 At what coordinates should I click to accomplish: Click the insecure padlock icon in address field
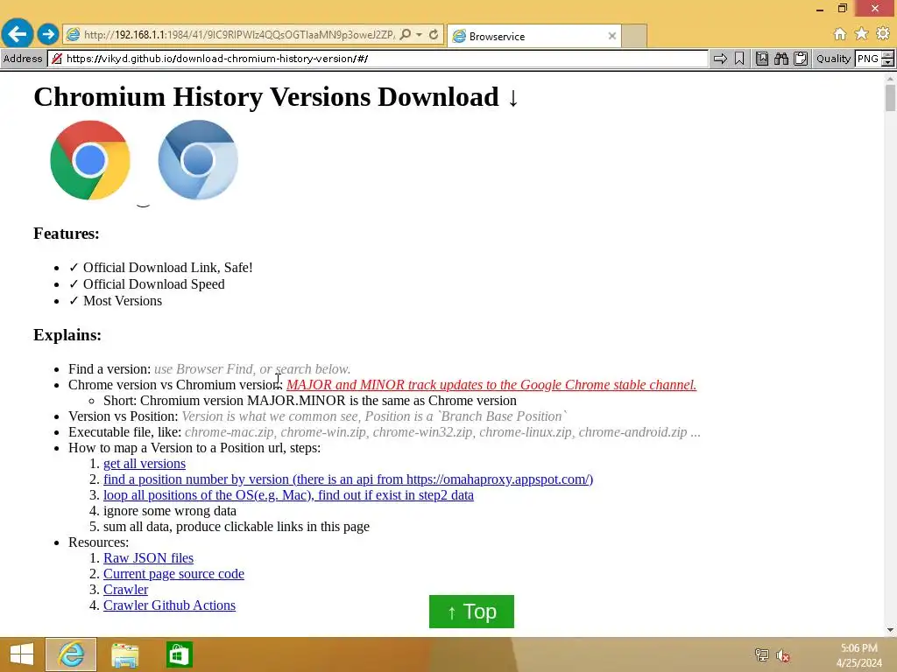point(57,59)
